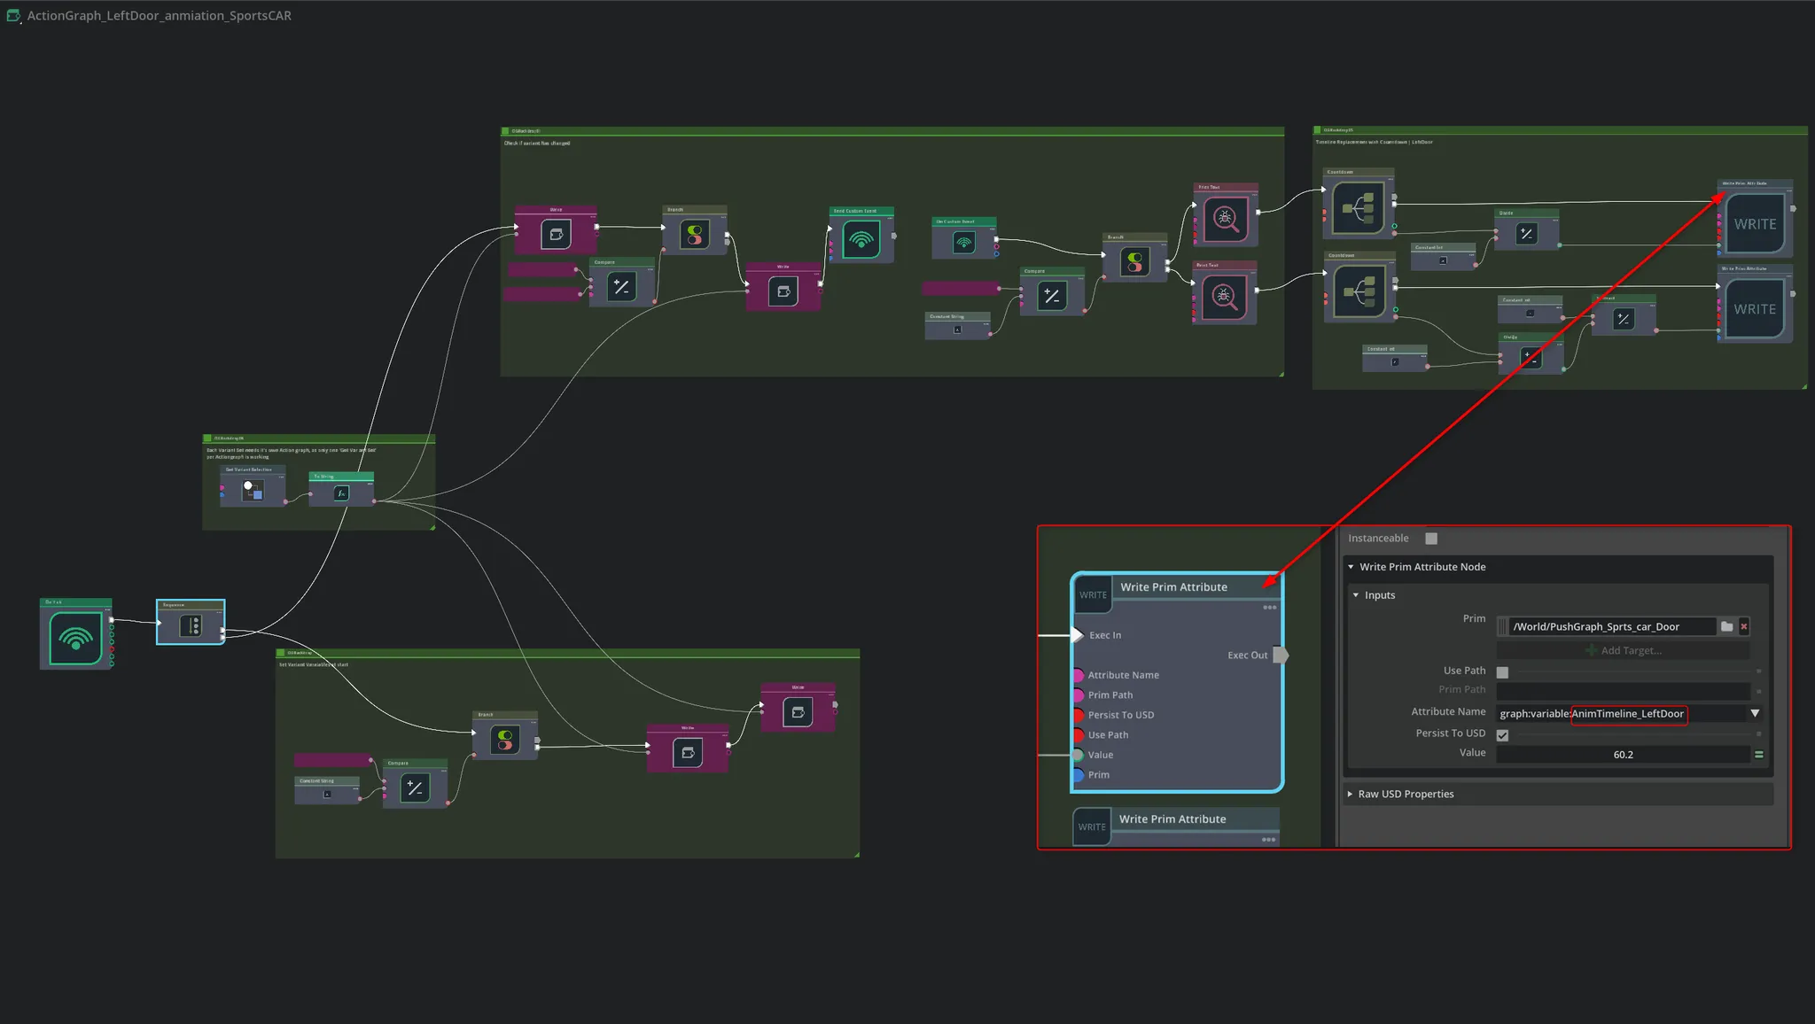This screenshot has height=1024, width=1815.
Task: Click the ActionGraph_LeftDoor_anmiation_SportsCAR tab title
Action: pyautogui.click(x=159, y=15)
